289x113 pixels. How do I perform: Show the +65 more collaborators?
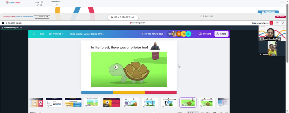click(169, 34)
